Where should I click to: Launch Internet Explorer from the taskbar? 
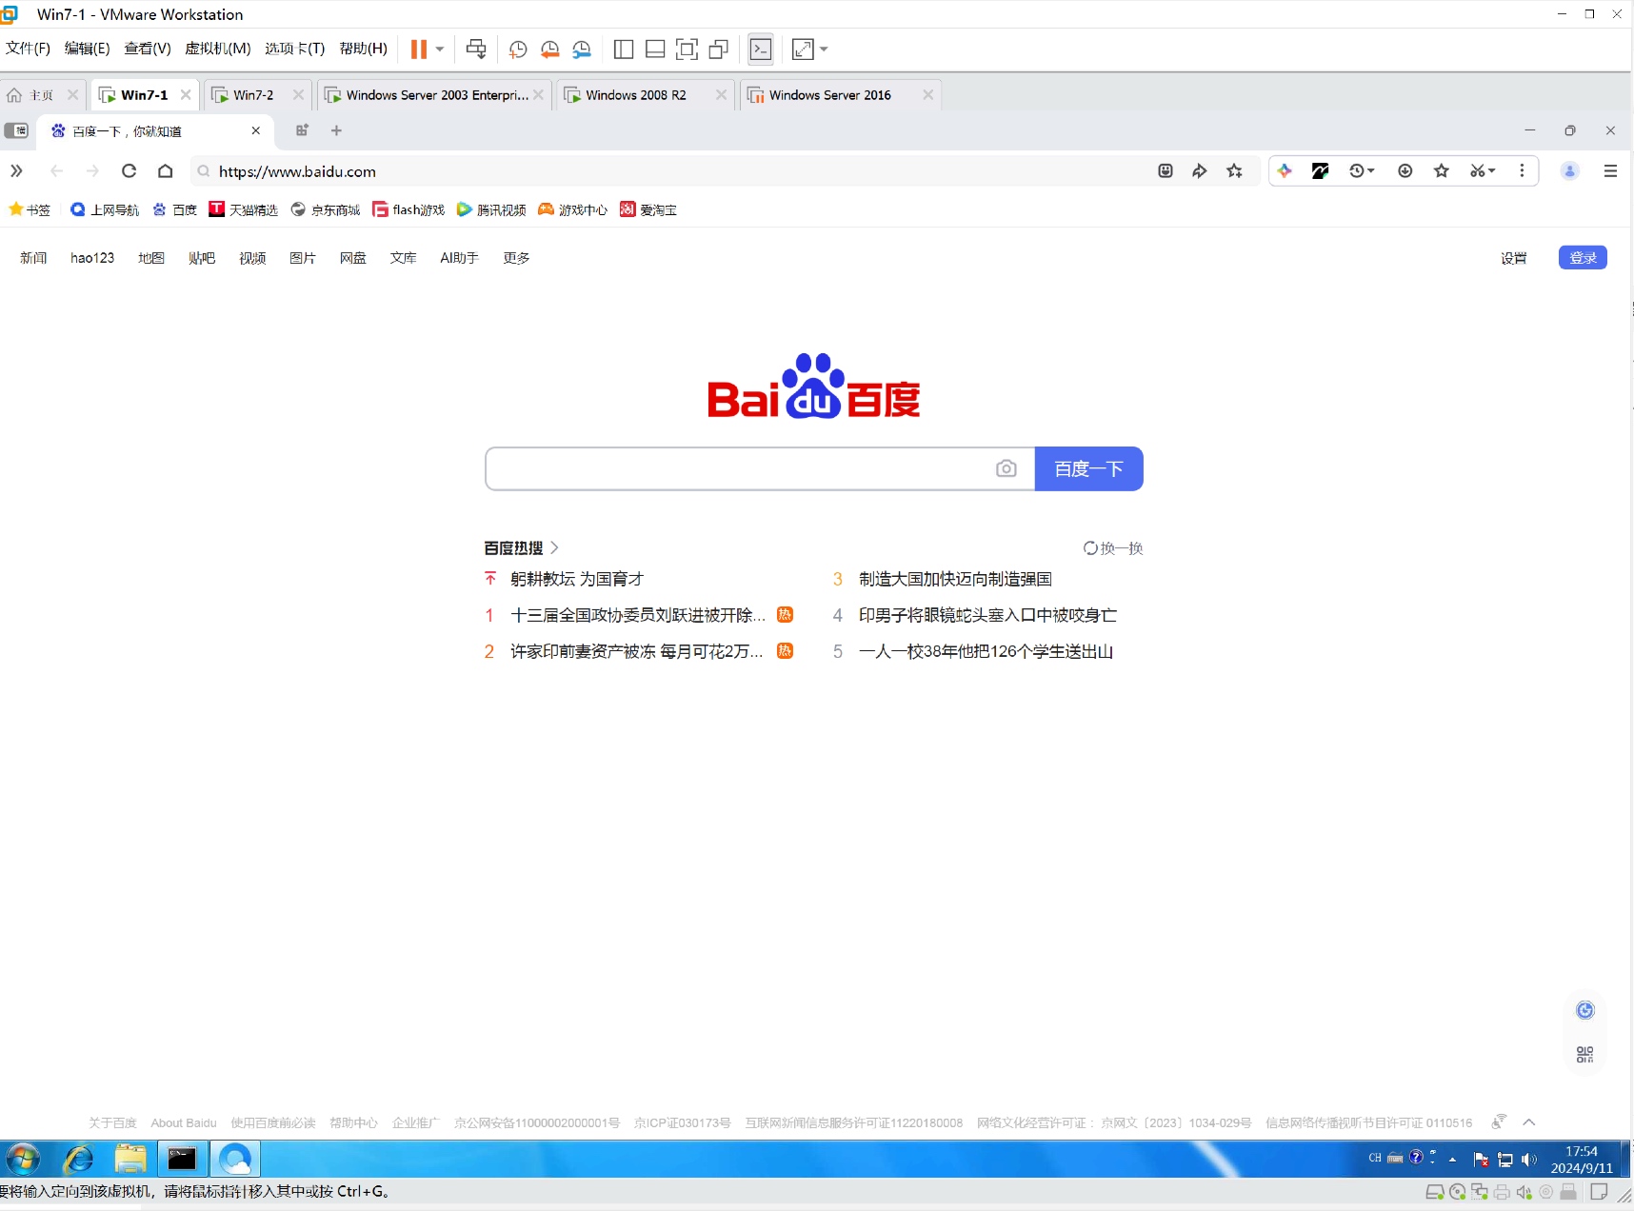[78, 1159]
